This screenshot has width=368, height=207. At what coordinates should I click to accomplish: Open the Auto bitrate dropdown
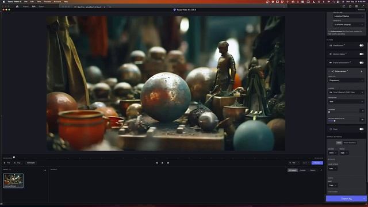coord(333,168)
